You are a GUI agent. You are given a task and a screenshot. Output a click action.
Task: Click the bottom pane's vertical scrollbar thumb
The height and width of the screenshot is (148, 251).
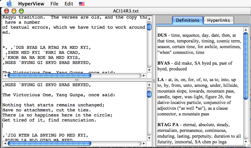point(149,94)
